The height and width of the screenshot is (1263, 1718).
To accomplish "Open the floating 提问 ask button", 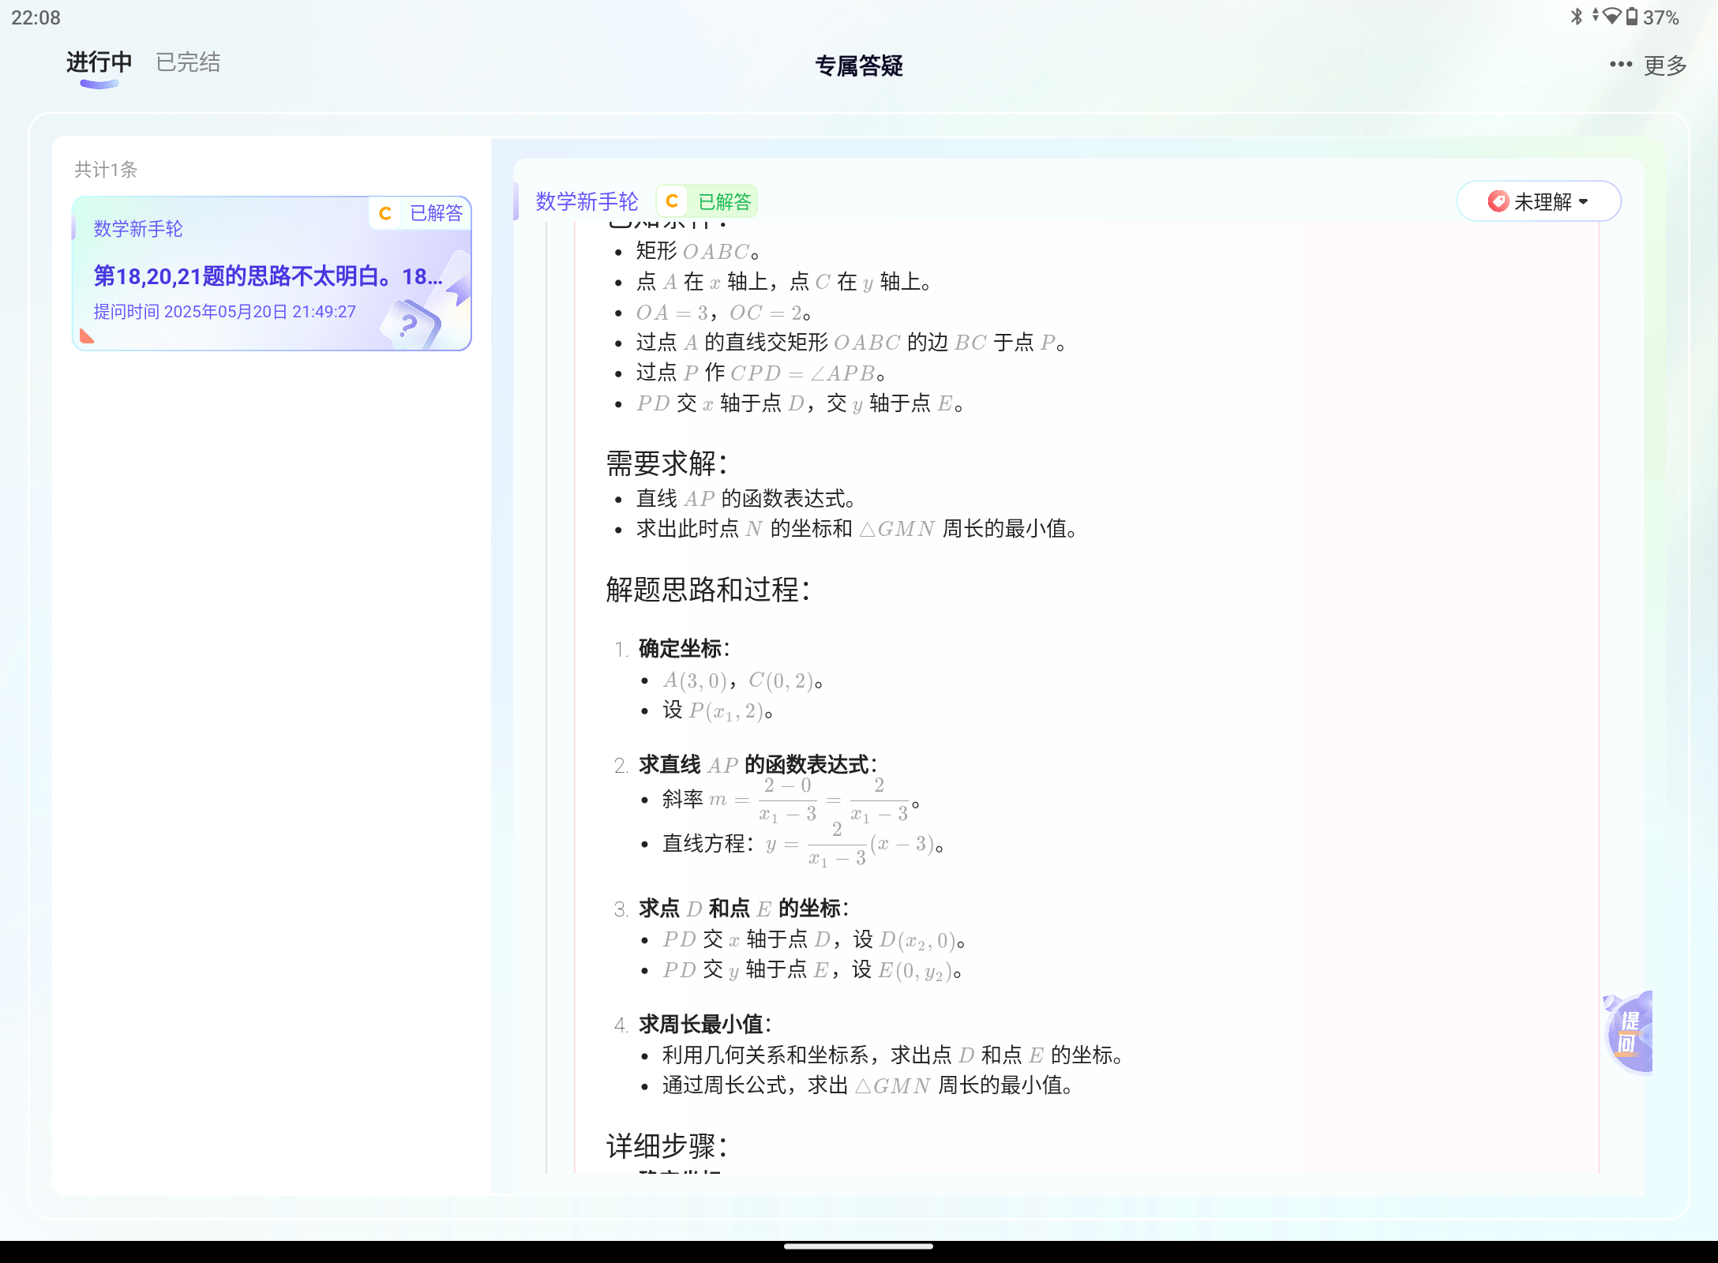I will coord(1628,1033).
